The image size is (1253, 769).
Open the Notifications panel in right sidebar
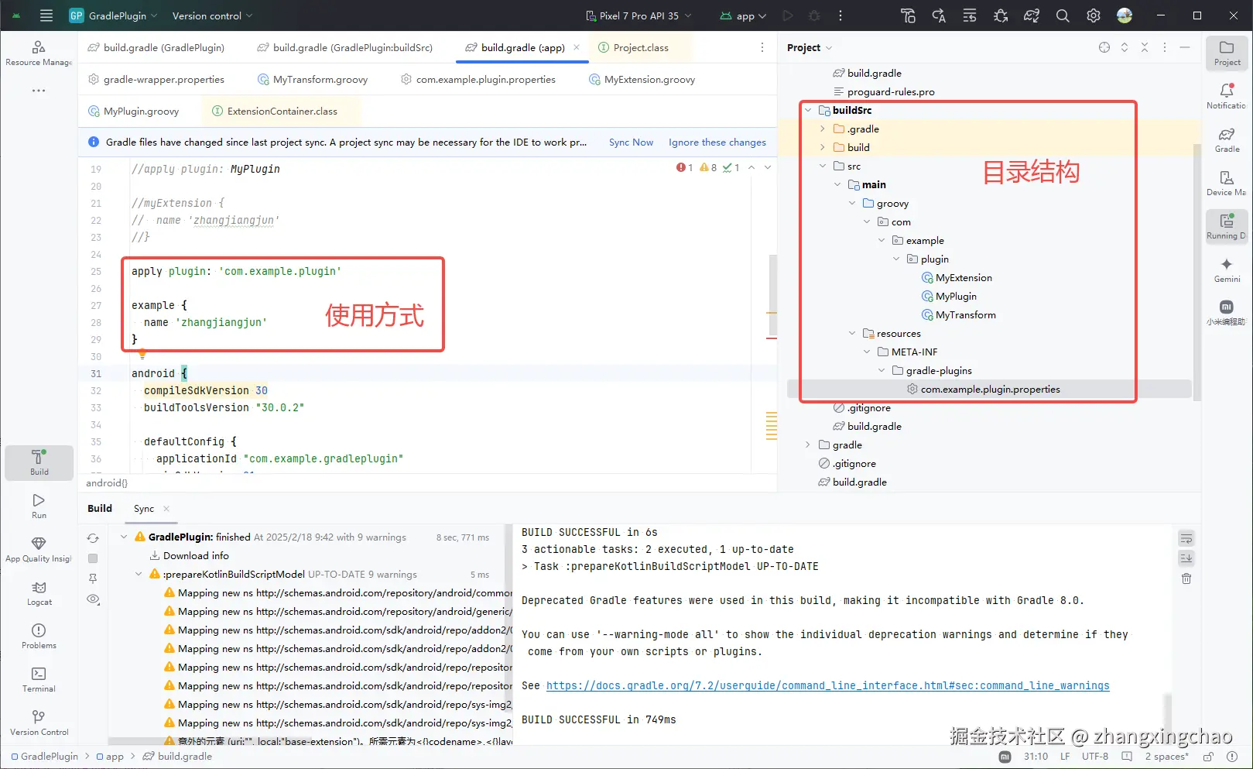(1227, 96)
